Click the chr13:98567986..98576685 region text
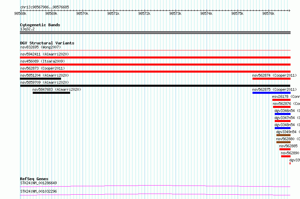The height and width of the screenshot is (199, 300). coord(44,7)
